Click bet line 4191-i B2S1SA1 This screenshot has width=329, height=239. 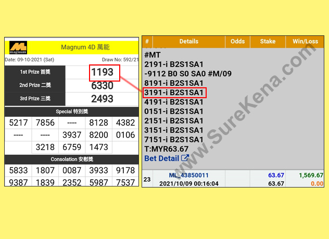point(174,102)
